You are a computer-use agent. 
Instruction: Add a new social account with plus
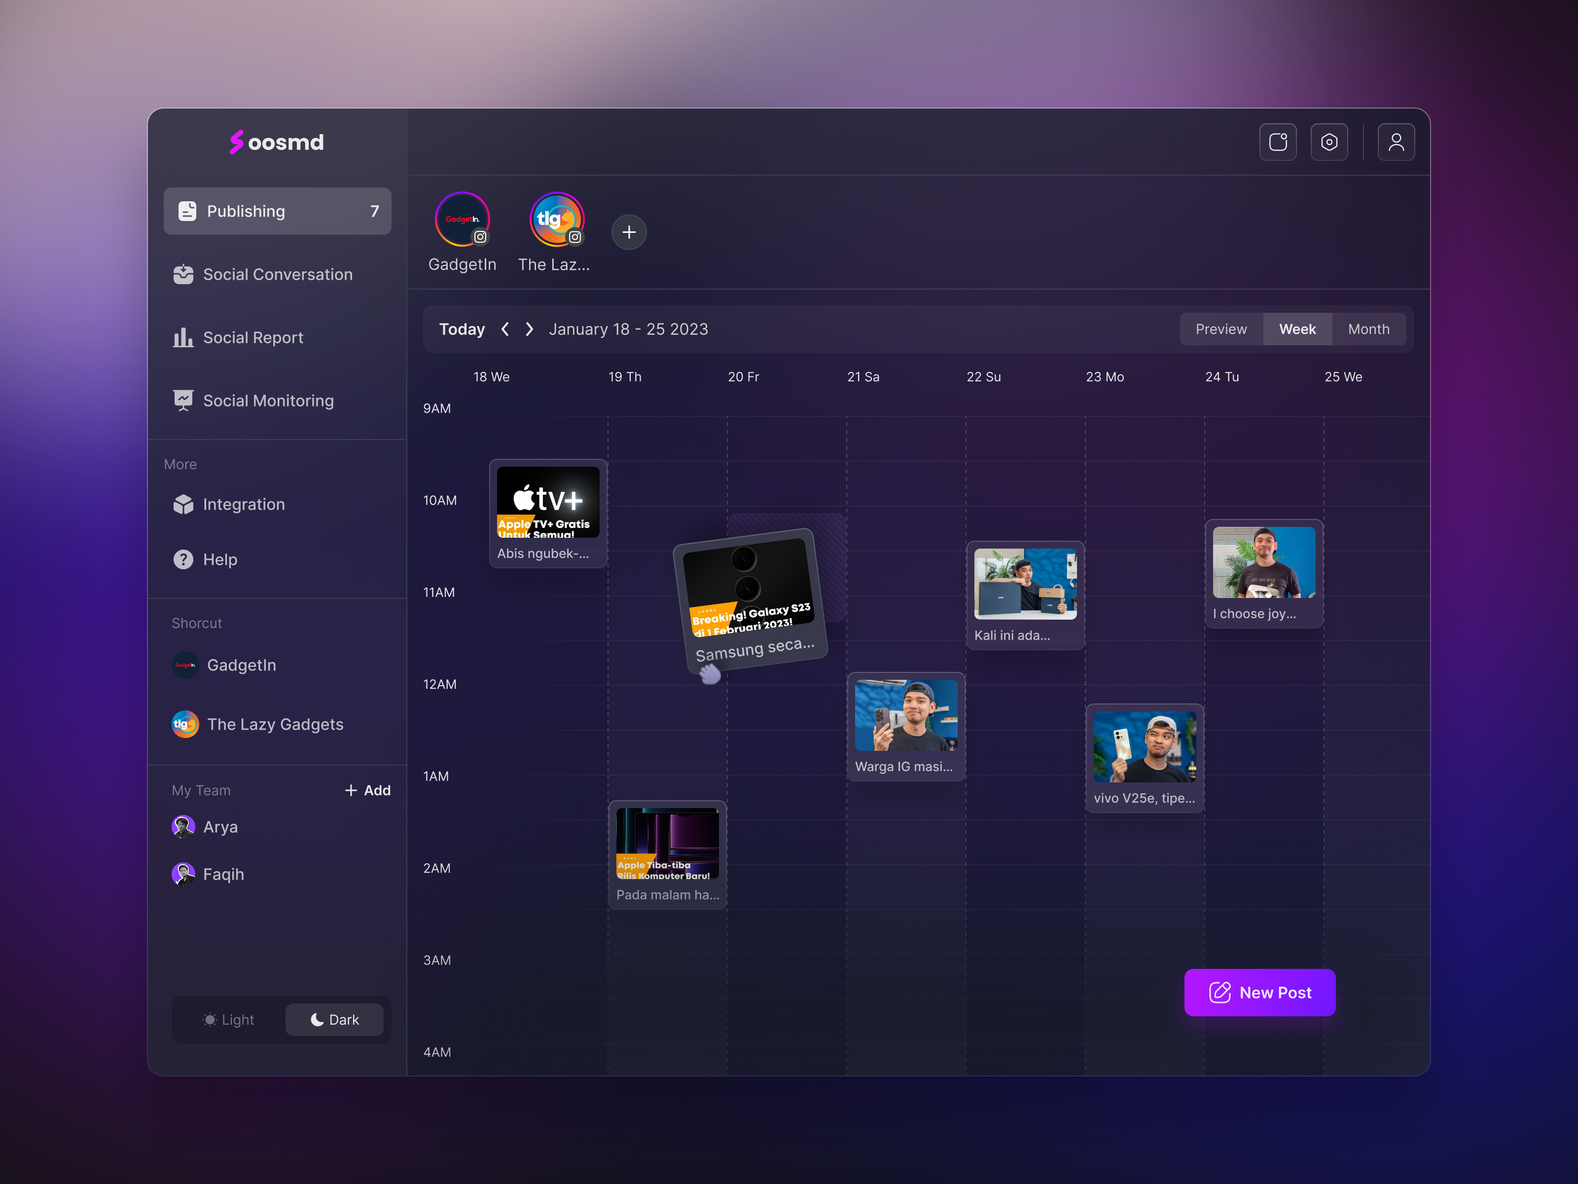click(629, 232)
